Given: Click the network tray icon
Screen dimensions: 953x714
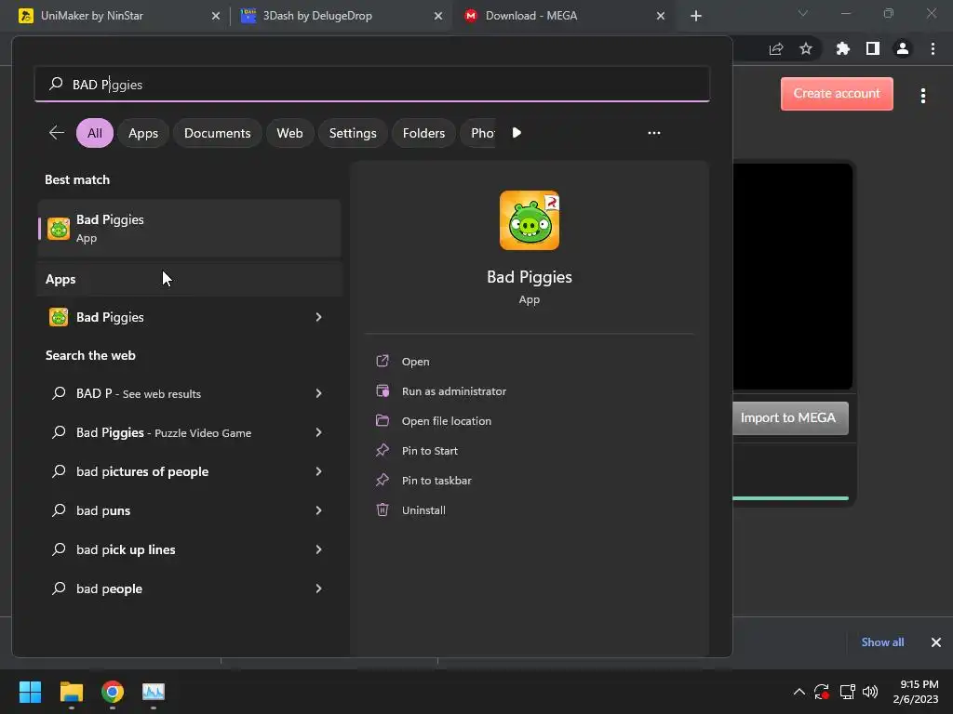Looking at the screenshot, I should tap(847, 692).
